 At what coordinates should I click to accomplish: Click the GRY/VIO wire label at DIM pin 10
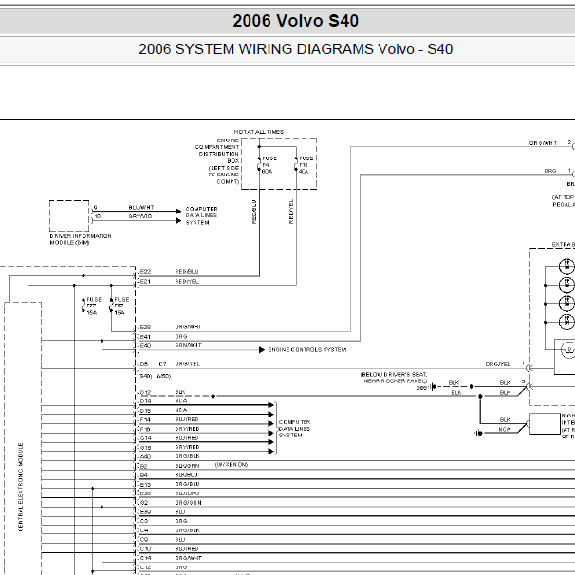(140, 216)
